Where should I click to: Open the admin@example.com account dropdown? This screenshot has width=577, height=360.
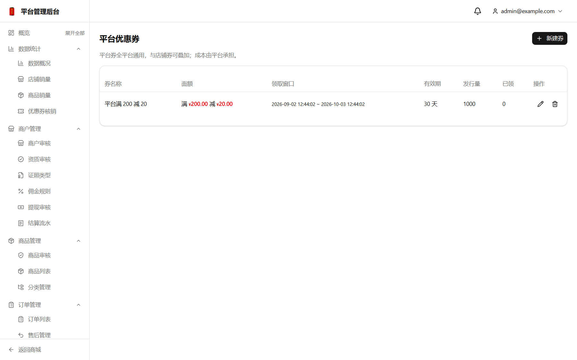[528, 11]
